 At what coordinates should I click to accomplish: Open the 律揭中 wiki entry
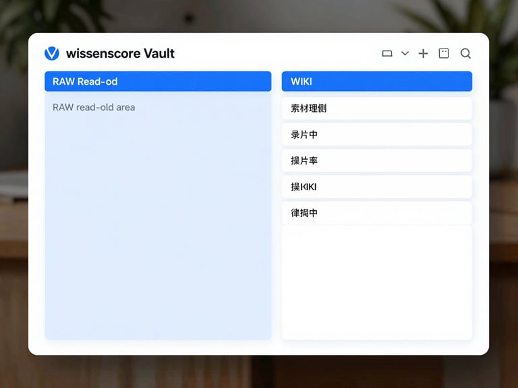pos(377,213)
